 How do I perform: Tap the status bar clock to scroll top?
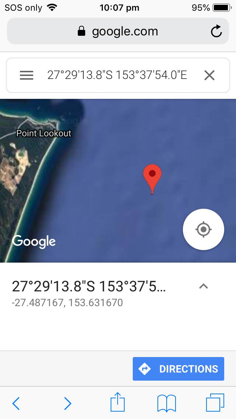pos(119,8)
